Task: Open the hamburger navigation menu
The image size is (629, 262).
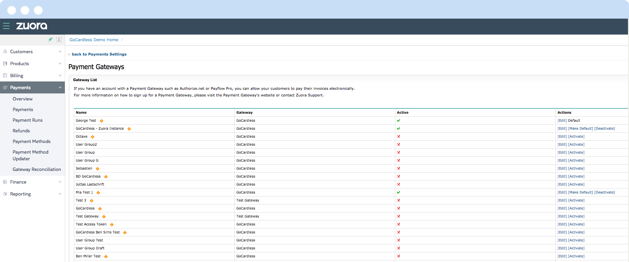Action: [x=6, y=26]
